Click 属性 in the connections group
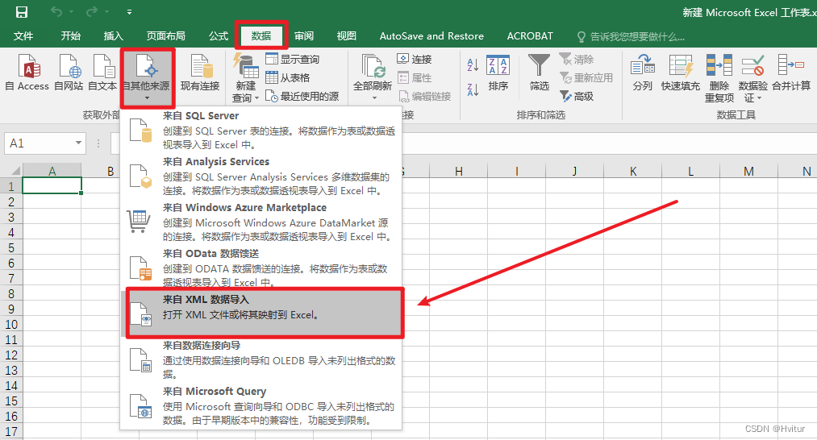The width and height of the screenshot is (817, 440). click(415, 77)
